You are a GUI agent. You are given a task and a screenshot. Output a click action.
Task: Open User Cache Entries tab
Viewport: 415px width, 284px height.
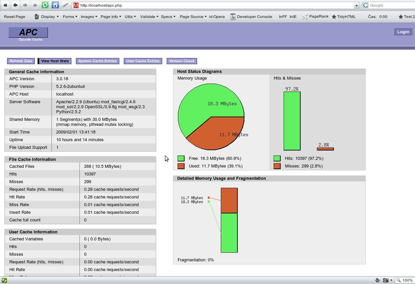pyautogui.click(x=143, y=61)
